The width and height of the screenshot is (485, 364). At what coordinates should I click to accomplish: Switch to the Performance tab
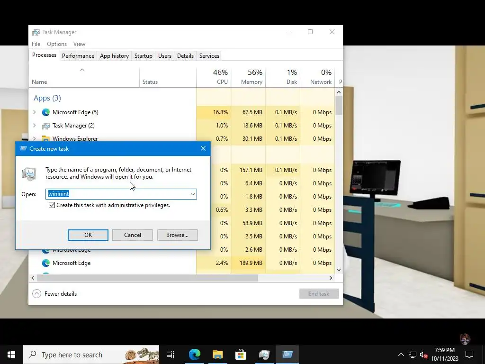78,56
